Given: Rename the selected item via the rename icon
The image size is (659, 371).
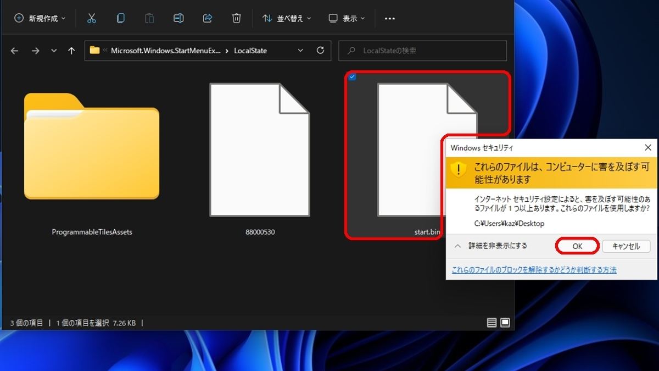Looking at the screenshot, I should [x=178, y=18].
